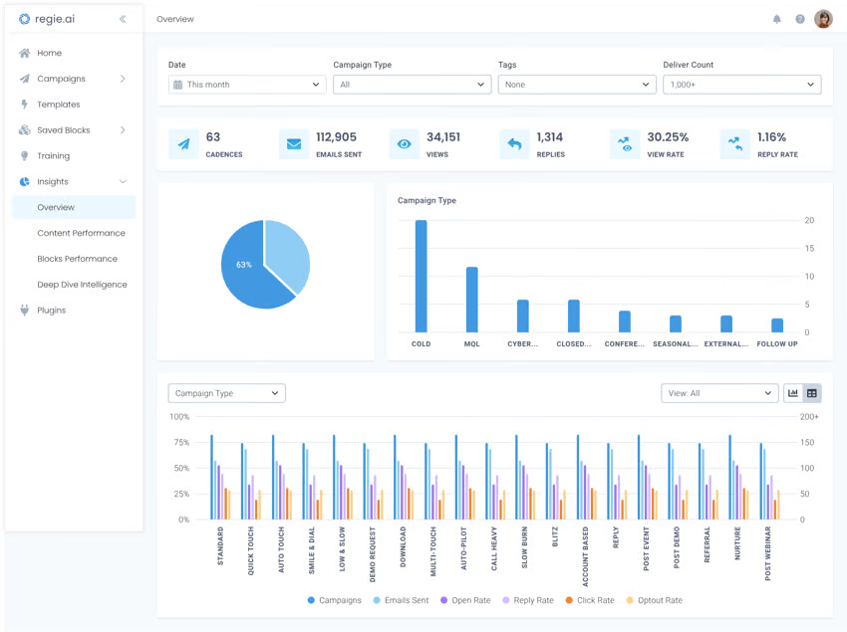Switch to table grid view
Screen dimensions: 847x632
812,393
